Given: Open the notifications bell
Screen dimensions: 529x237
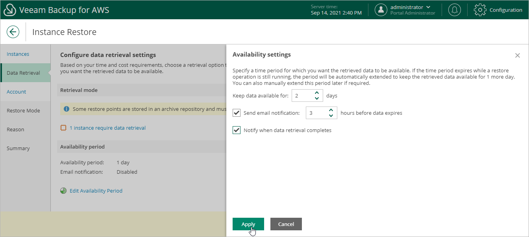Looking at the screenshot, I should [x=455, y=10].
